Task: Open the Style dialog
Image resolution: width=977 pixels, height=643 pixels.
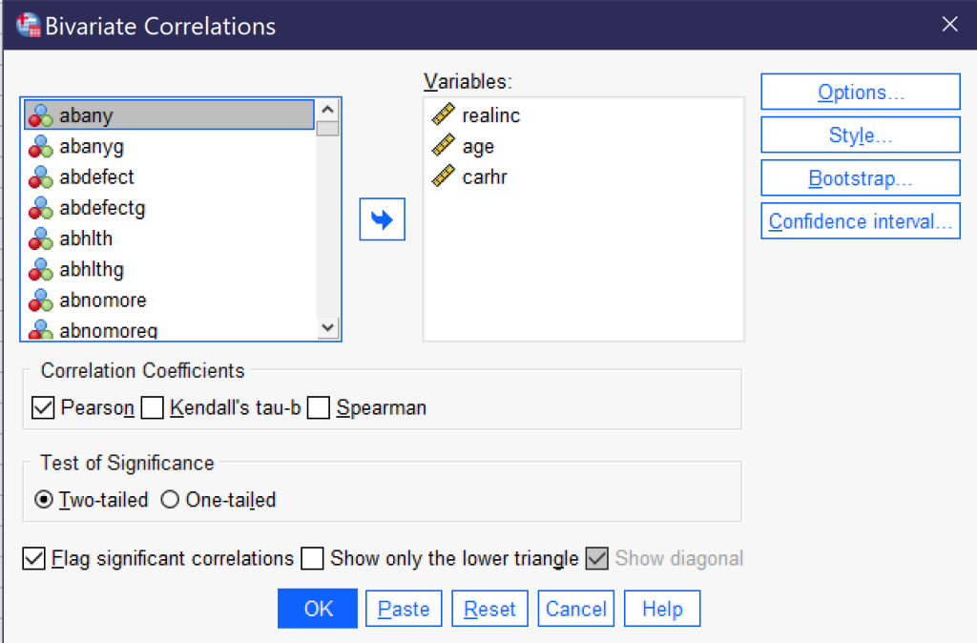Action: pos(861,135)
